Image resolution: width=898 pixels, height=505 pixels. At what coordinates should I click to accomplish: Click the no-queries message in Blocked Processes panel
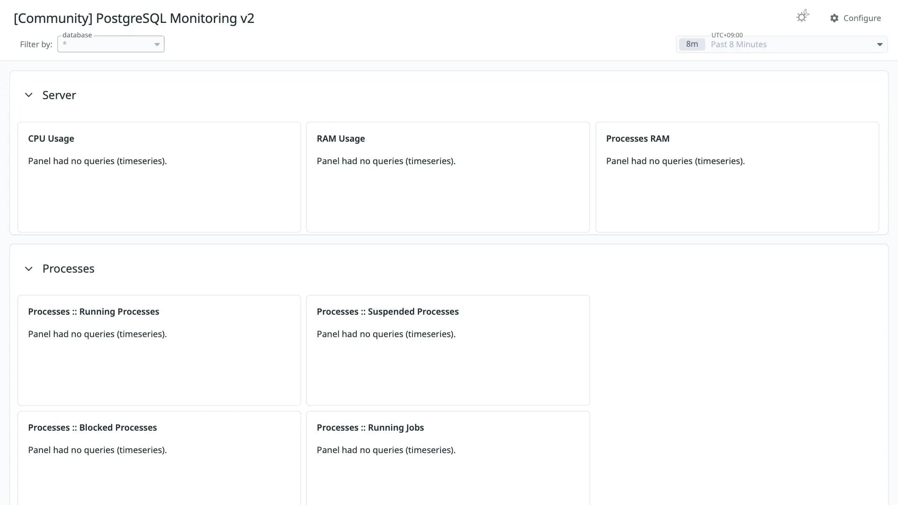pos(97,450)
